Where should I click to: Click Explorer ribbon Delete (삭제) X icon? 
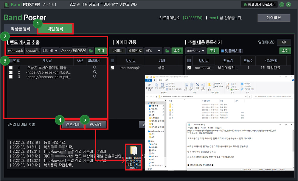coord(198,85)
